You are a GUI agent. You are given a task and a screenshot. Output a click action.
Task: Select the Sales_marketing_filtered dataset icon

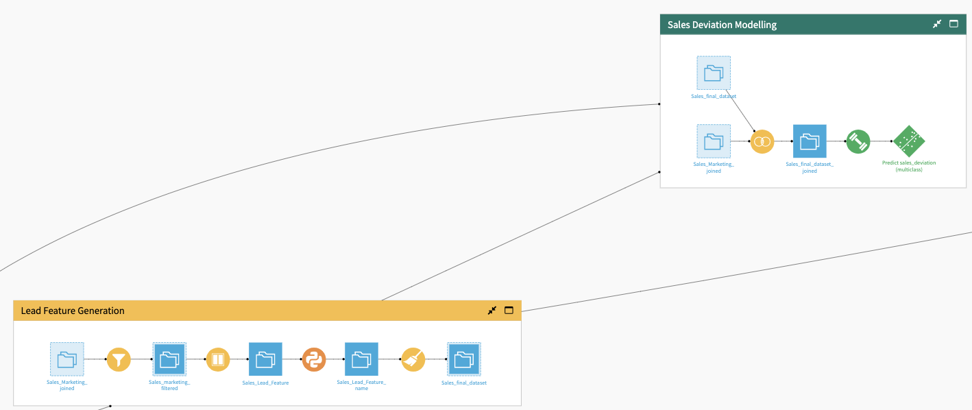(169, 359)
